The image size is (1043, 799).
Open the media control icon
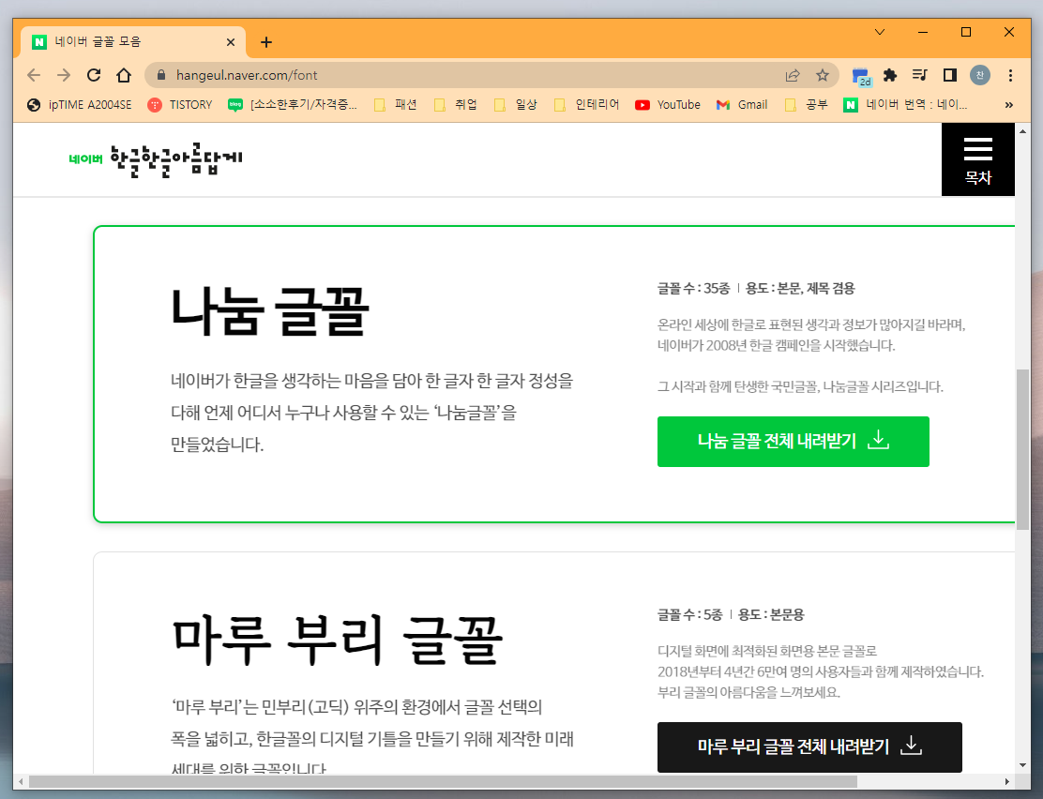[920, 75]
